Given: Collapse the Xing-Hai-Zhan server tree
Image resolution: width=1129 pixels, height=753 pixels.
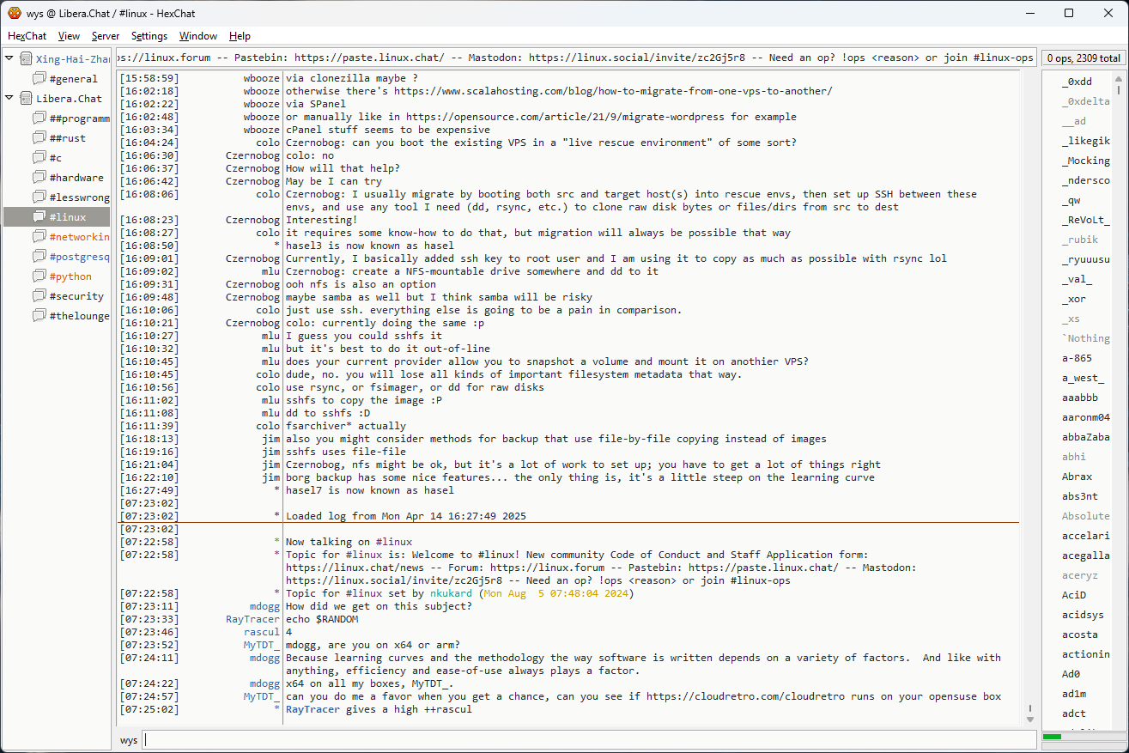Looking at the screenshot, I should coord(9,59).
